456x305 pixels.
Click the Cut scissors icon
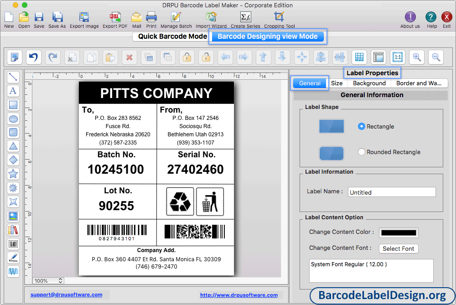coord(72,57)
